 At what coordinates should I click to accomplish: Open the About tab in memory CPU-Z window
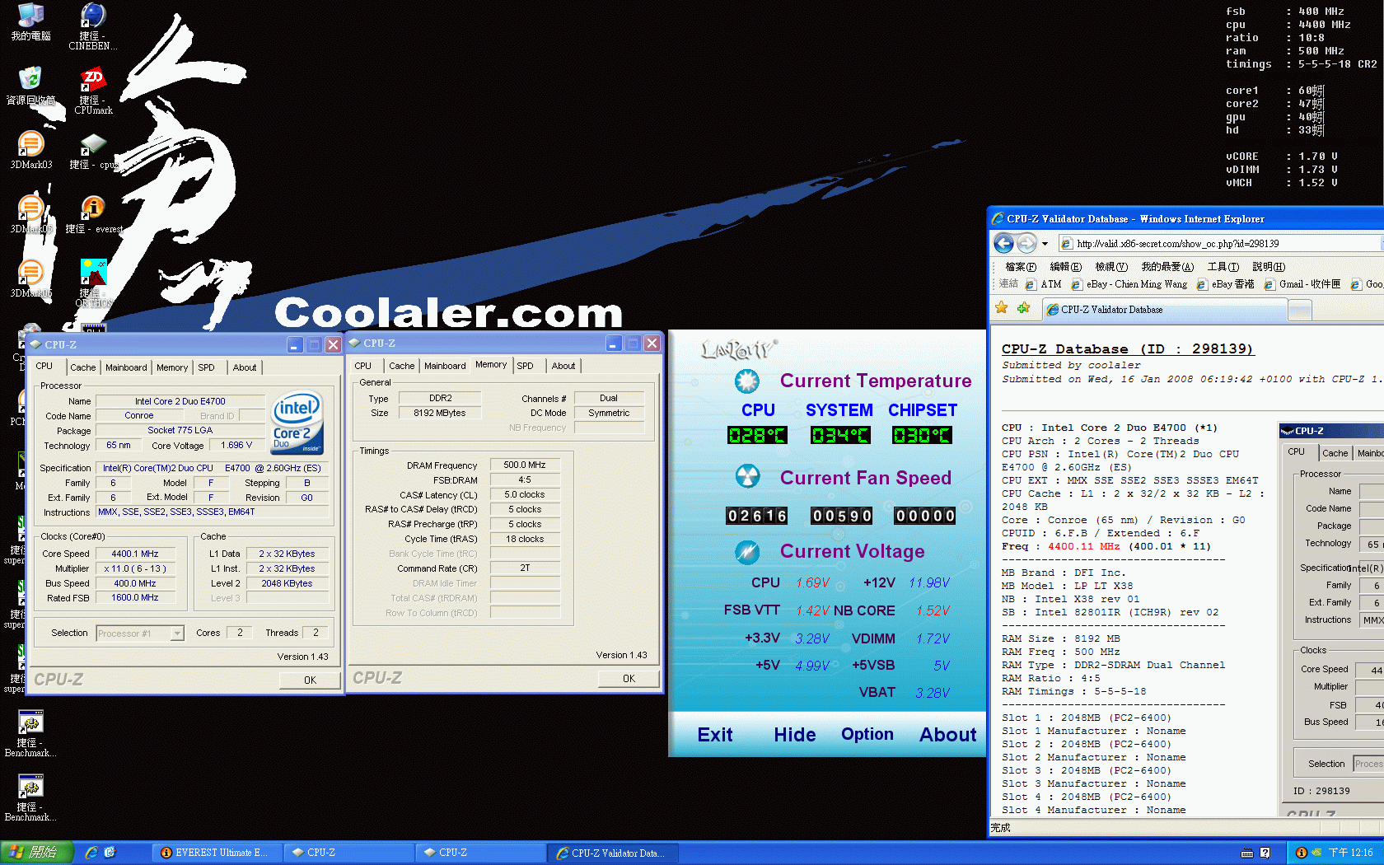click(x=563, y=366)
